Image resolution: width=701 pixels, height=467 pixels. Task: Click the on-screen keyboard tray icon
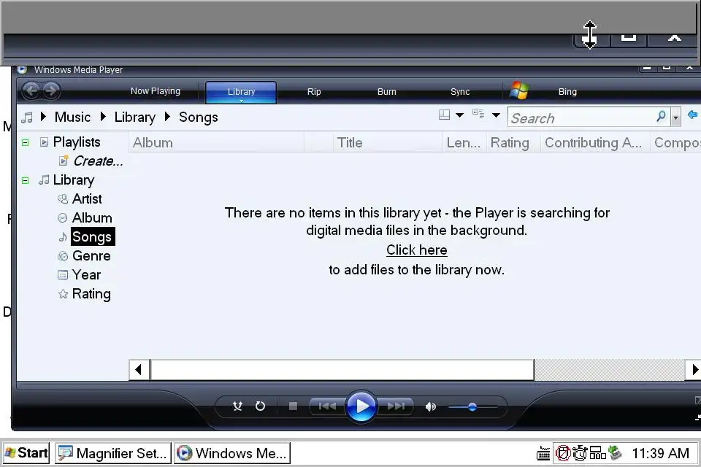click(543, 453)
